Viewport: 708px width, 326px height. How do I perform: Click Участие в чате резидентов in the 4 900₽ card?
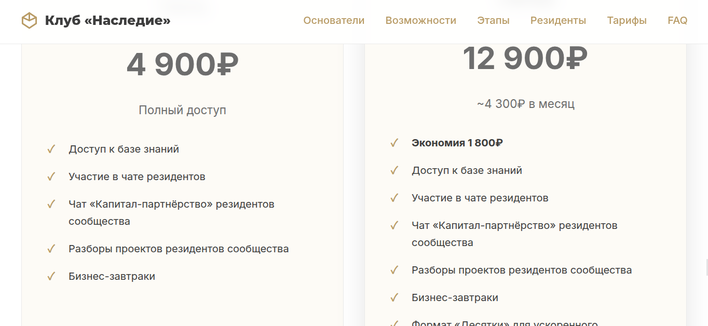pos(137,176)
